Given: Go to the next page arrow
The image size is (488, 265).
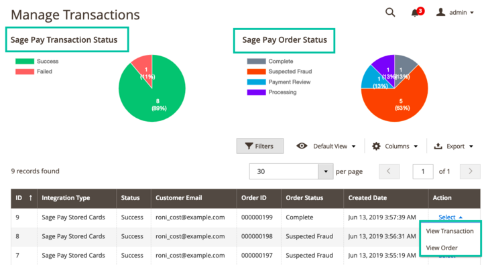Looking at the screenshot, I should click(470, 171).
